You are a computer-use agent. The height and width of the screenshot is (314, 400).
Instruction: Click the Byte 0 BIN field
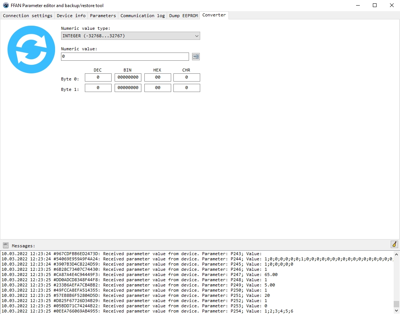coord(128,77)
